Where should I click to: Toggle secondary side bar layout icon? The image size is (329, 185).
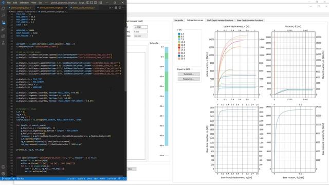click(96, 3)
